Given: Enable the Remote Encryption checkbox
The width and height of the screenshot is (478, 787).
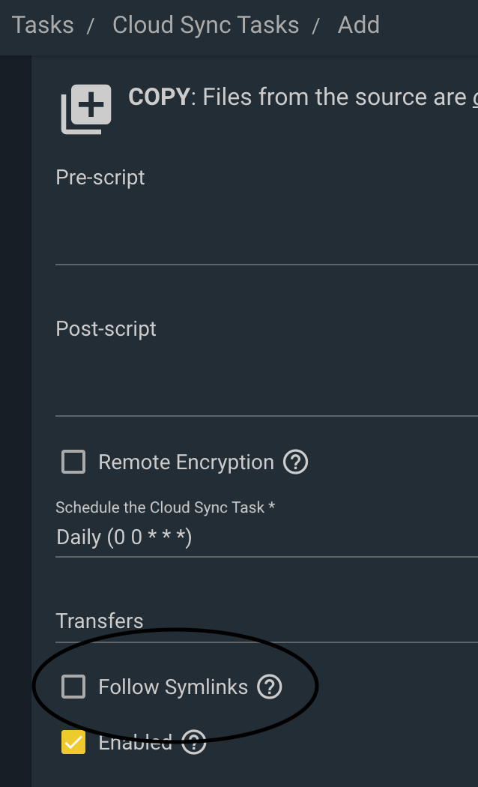Looking at the screenshot, I should point(73,462).
